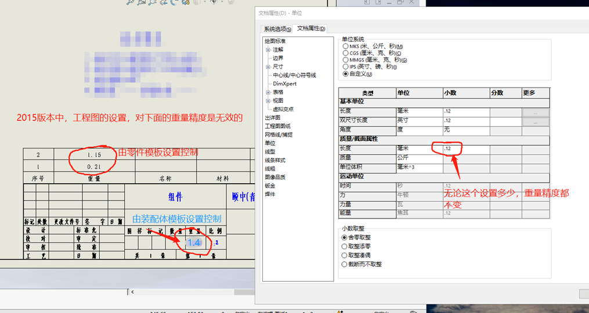Select the 含零取整 rounding option
Image resolution: width=589 pixels, height=313 pixels.
pos(345,238)
